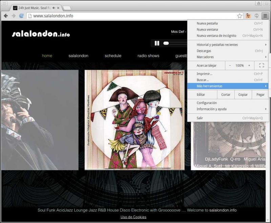Open the salalondon nav link
The width and height of the screenshot is (271, 223).
(79, 56)
